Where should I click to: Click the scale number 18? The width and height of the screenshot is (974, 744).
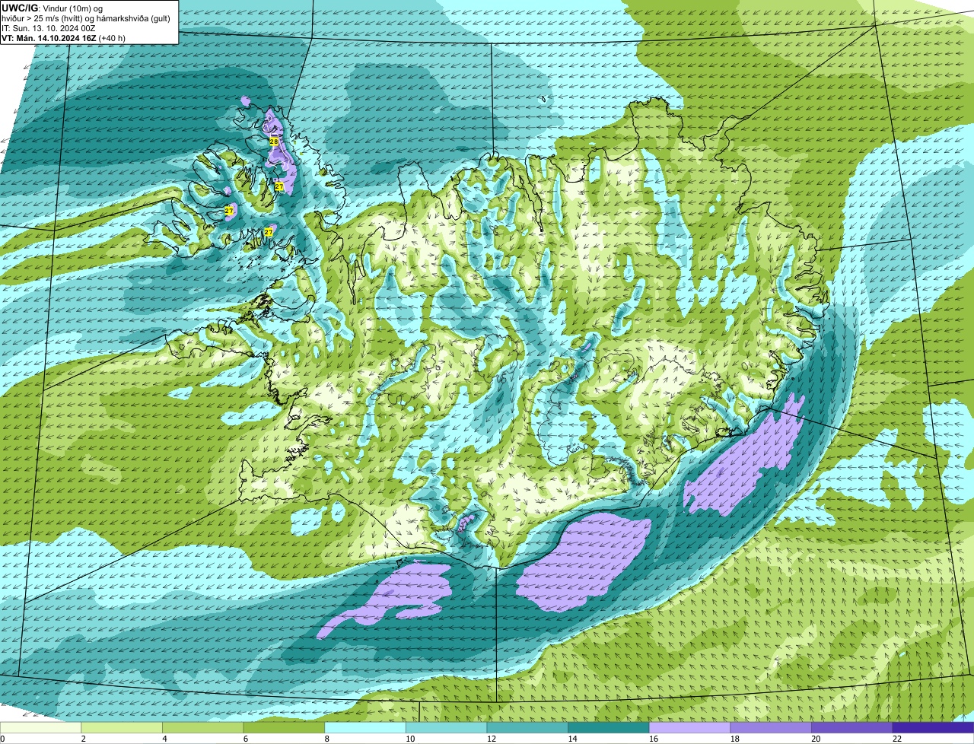734,739
